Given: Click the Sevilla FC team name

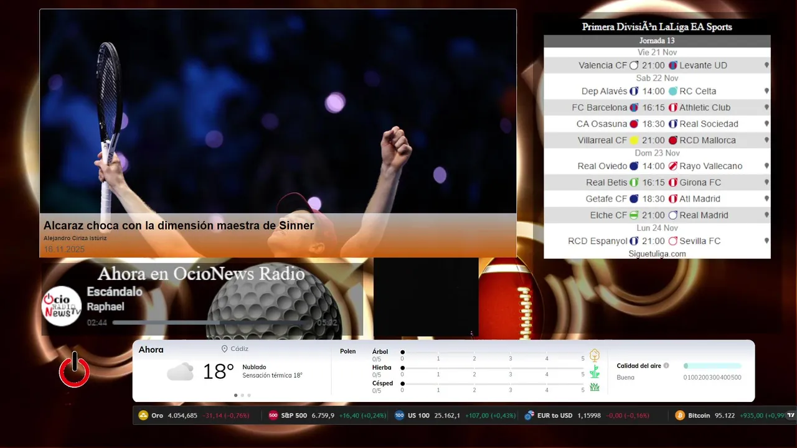Looking at the screenshot, I should pyautogui.click(x=700, y=241).
